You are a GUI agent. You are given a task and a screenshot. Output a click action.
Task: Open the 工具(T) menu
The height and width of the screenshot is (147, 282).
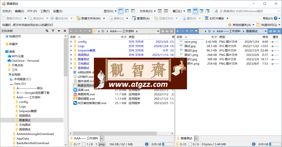[45, 11]
